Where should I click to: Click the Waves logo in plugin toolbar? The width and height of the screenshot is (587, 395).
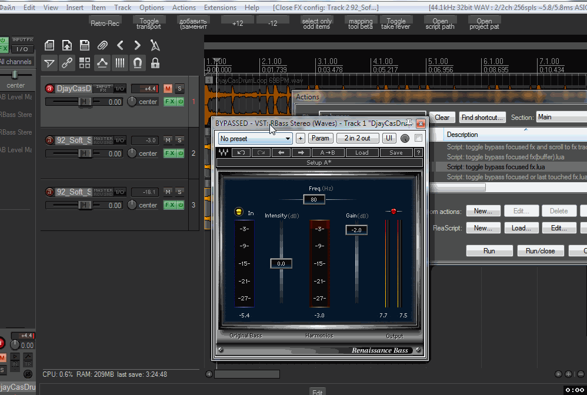(x=224, y=153)
